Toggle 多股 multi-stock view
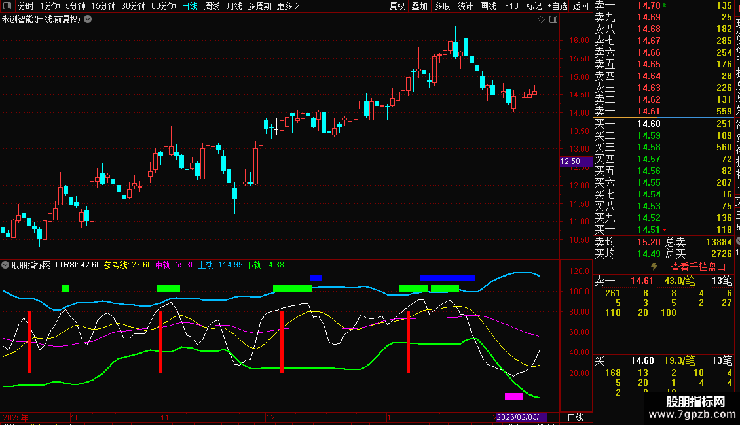740x425 pixels. [442, 6]
